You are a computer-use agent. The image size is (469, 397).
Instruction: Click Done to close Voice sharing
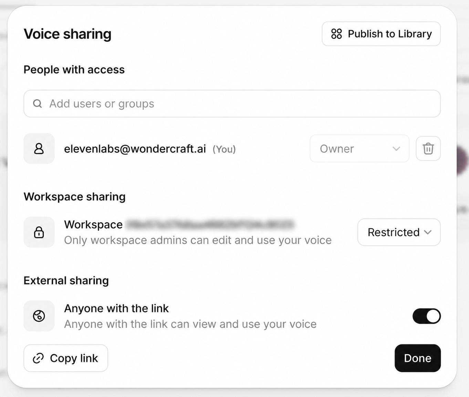418,358
